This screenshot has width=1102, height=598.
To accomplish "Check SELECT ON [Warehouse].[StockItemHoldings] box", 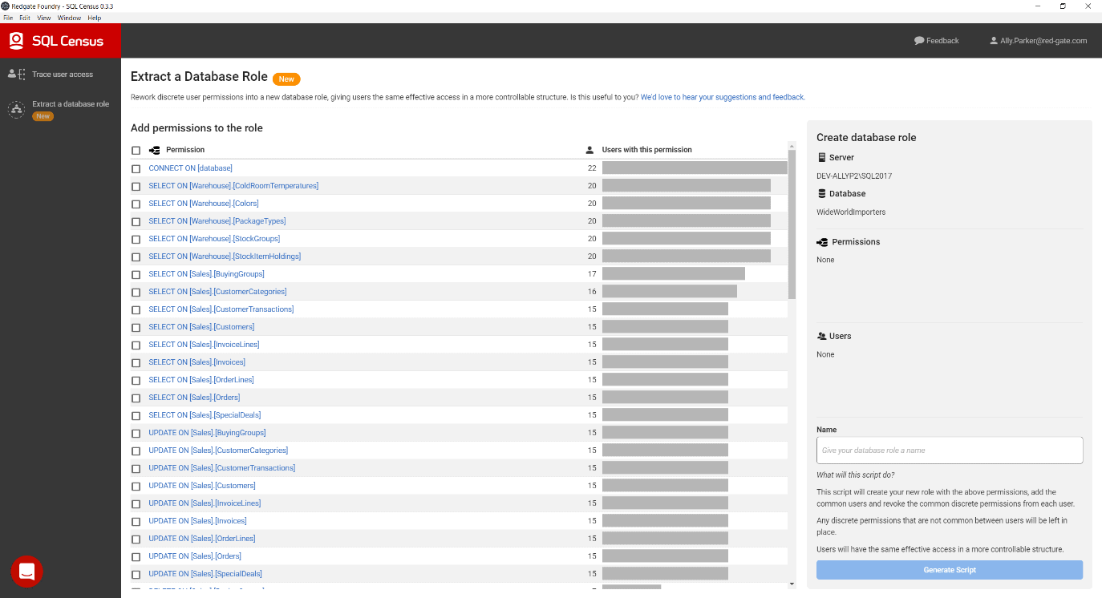I will (136, 257).
